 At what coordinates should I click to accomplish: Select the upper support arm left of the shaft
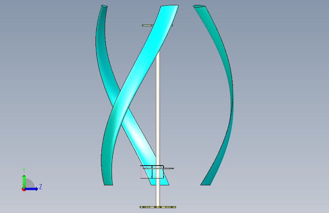click(148, 25)
